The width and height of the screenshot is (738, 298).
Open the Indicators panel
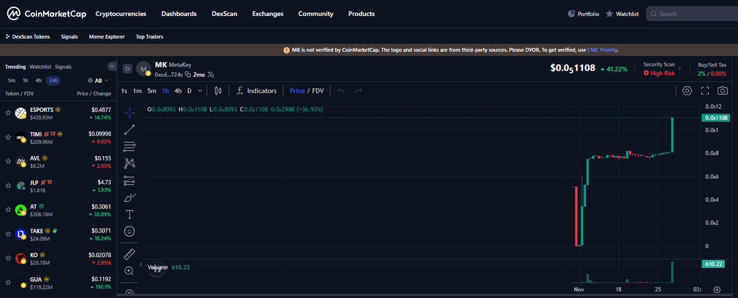click(257, 91)
